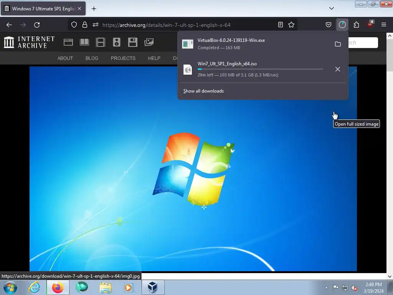The image size is (393, 295).
Task: Click the ISO download progress bar
Action: point(260,69)
